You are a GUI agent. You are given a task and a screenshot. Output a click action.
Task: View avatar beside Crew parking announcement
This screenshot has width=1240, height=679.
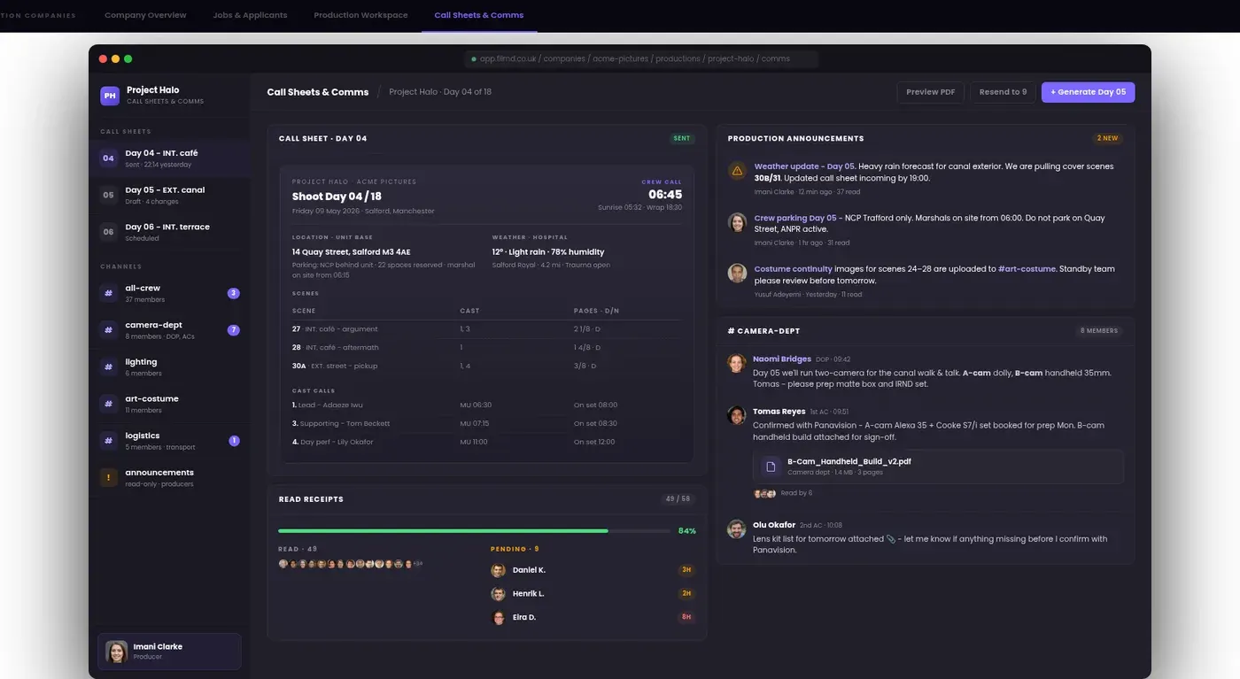tap(737, 222)
